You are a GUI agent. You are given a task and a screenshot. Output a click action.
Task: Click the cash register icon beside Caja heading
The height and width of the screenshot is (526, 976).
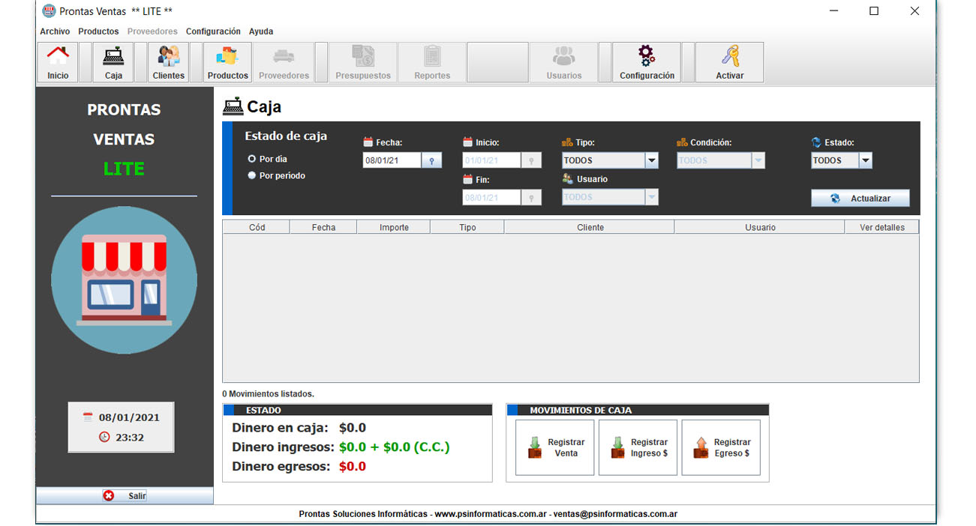(x=233, y=106)
